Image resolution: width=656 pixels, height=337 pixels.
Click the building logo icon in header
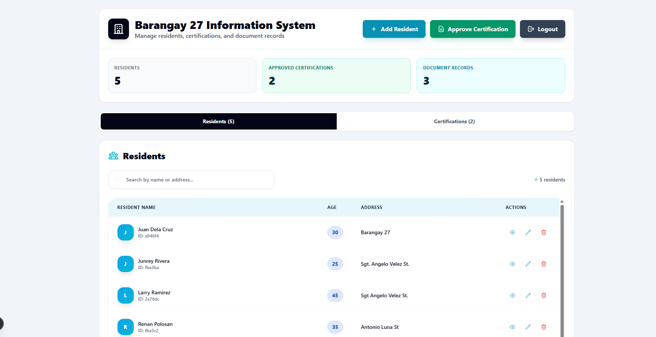click(x=119, y=29)
